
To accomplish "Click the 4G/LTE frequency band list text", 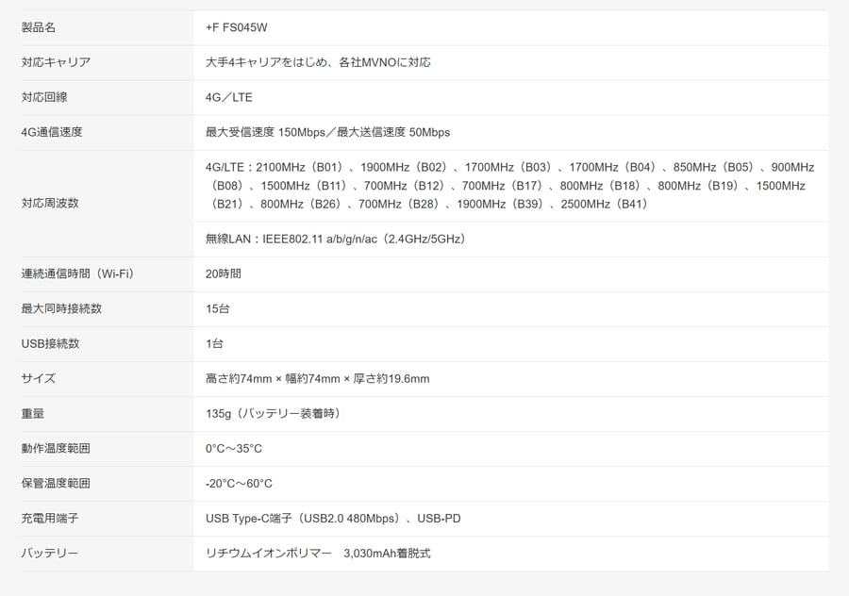I will tap(510, 186).
